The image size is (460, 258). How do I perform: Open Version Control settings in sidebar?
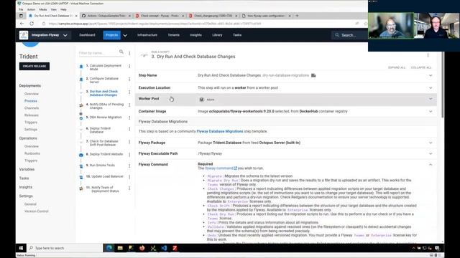(x=37, y=211)
